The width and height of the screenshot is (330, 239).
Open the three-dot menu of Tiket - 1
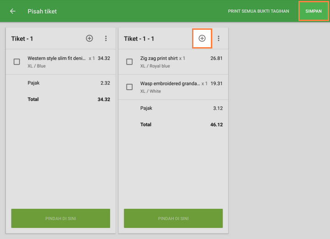[106, 38]
